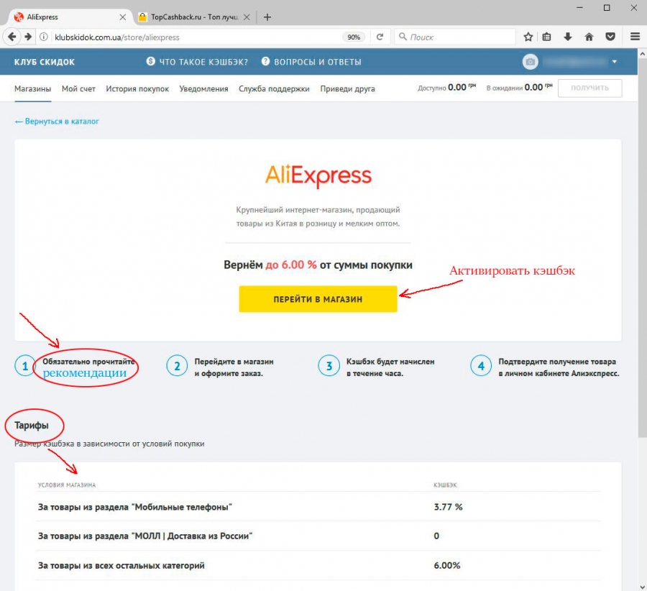The width and height of the screenshot is (647, 591).
Task: Close the TopCashback.ru tab
Action: click(247, 17)
